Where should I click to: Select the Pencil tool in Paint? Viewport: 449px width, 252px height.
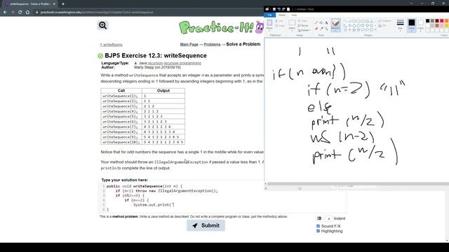pyautogui.click(x=316, y=23)
